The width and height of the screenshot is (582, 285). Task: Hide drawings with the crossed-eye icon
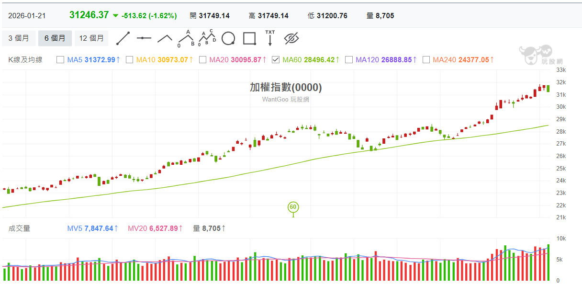(291, 38)
